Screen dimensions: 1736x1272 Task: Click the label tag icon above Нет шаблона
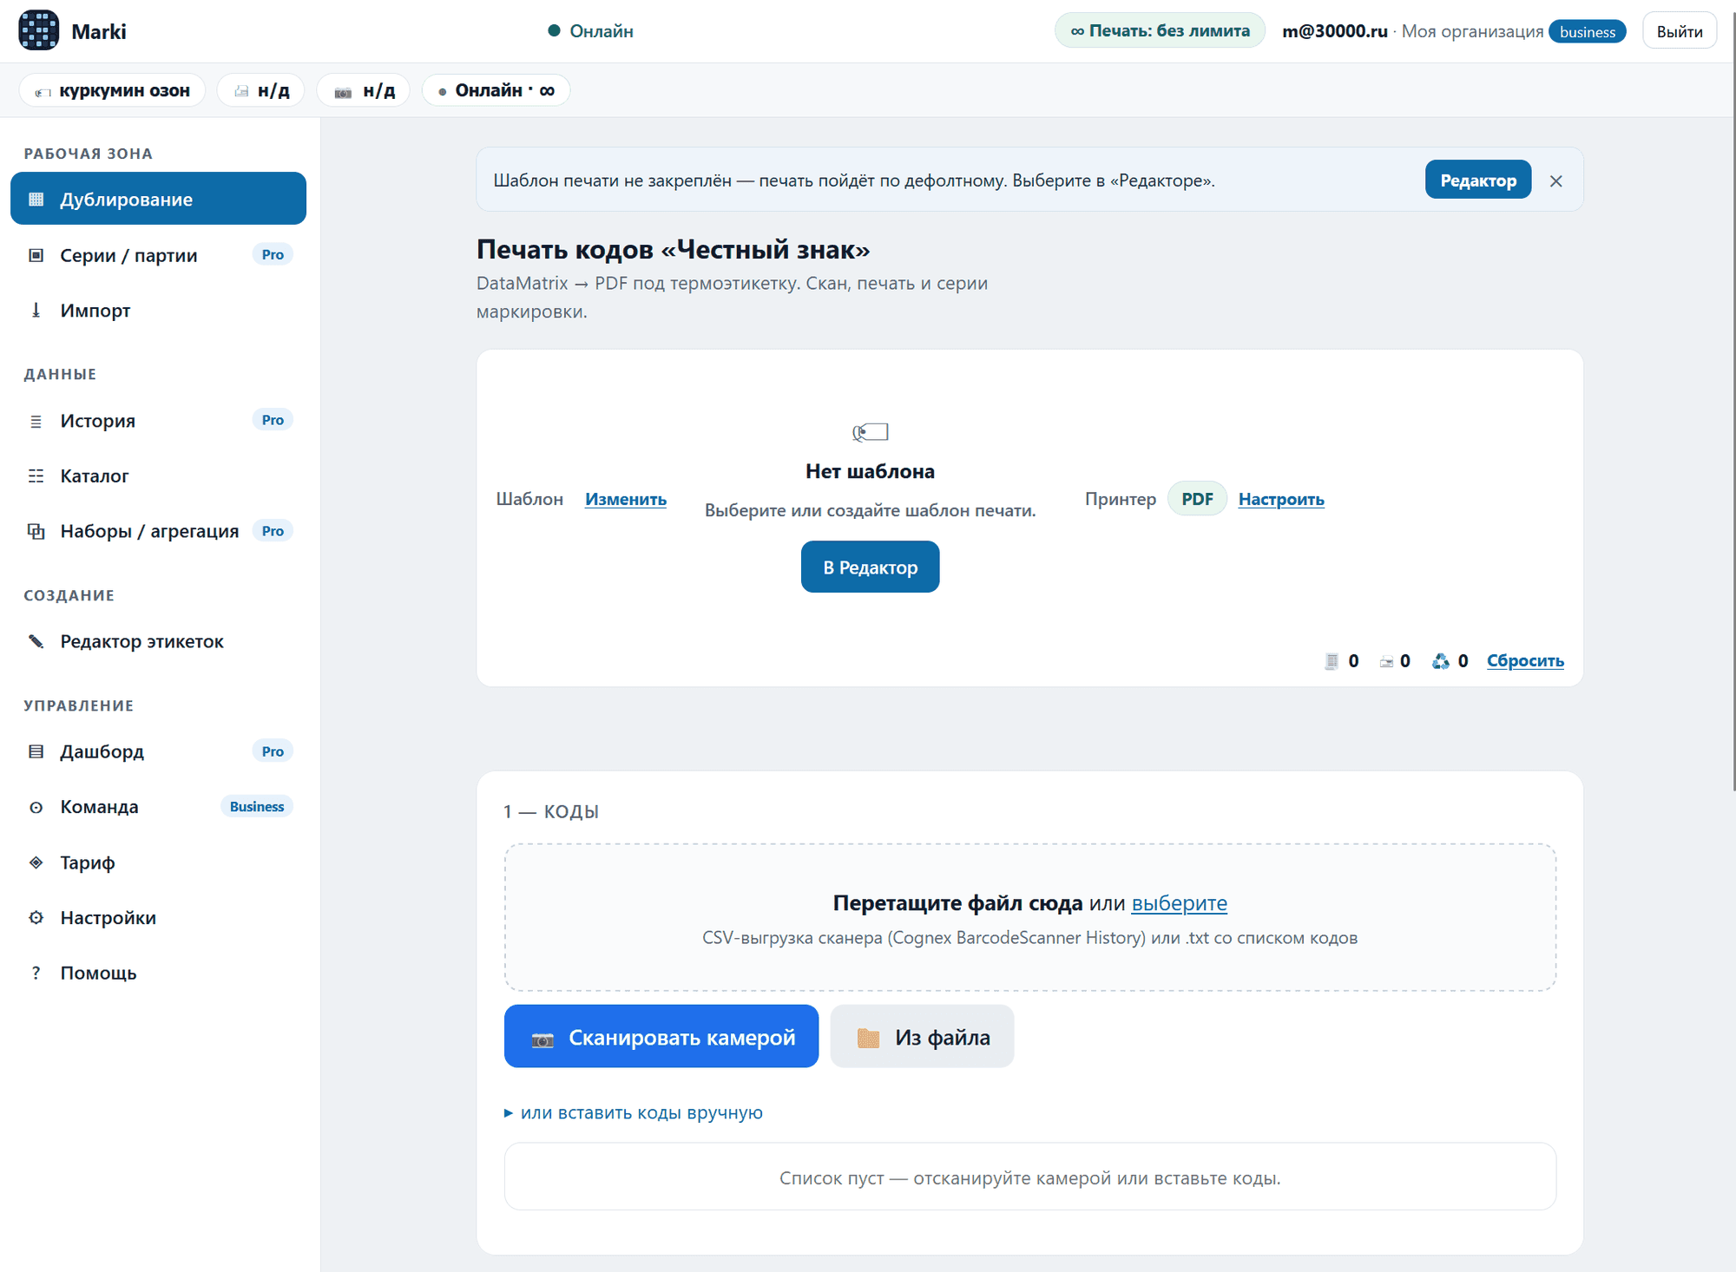870,431
